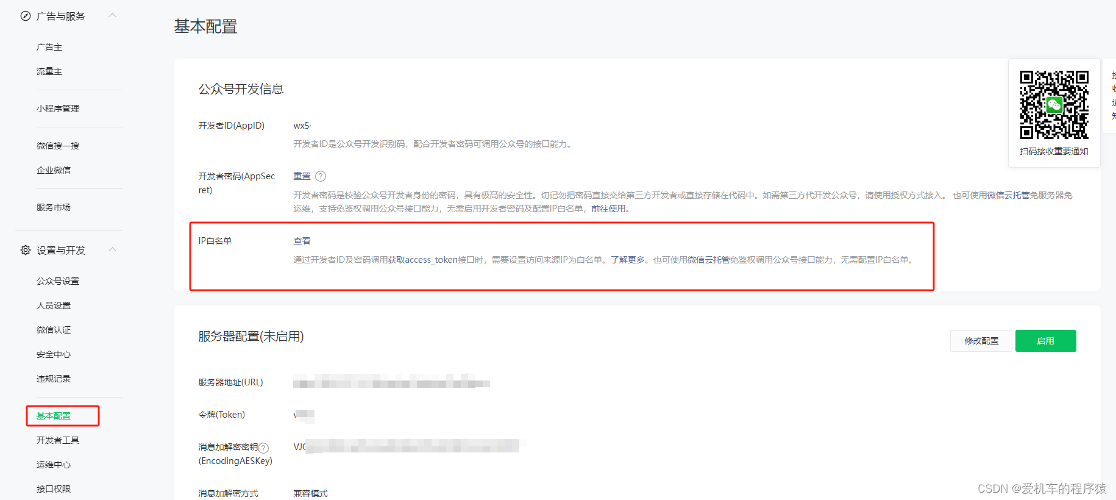Click the QR code for 扫码接收重要通知
This screenshot has width=1116, height=500.
(1054, 105)
